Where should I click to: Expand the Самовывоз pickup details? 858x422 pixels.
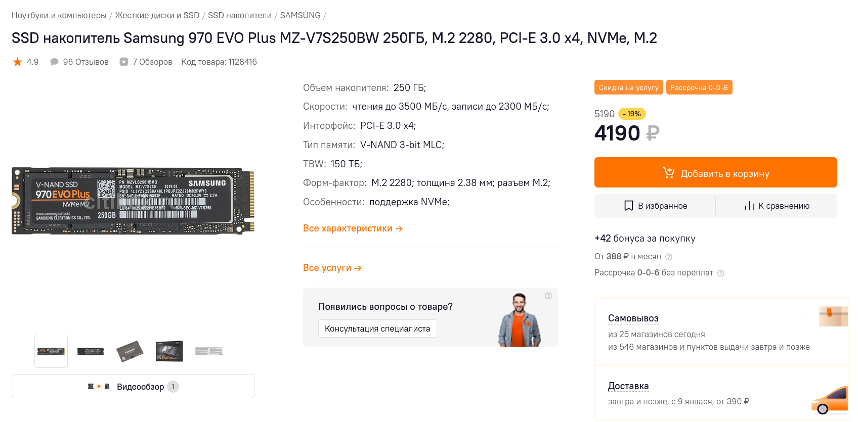point(633,318)
